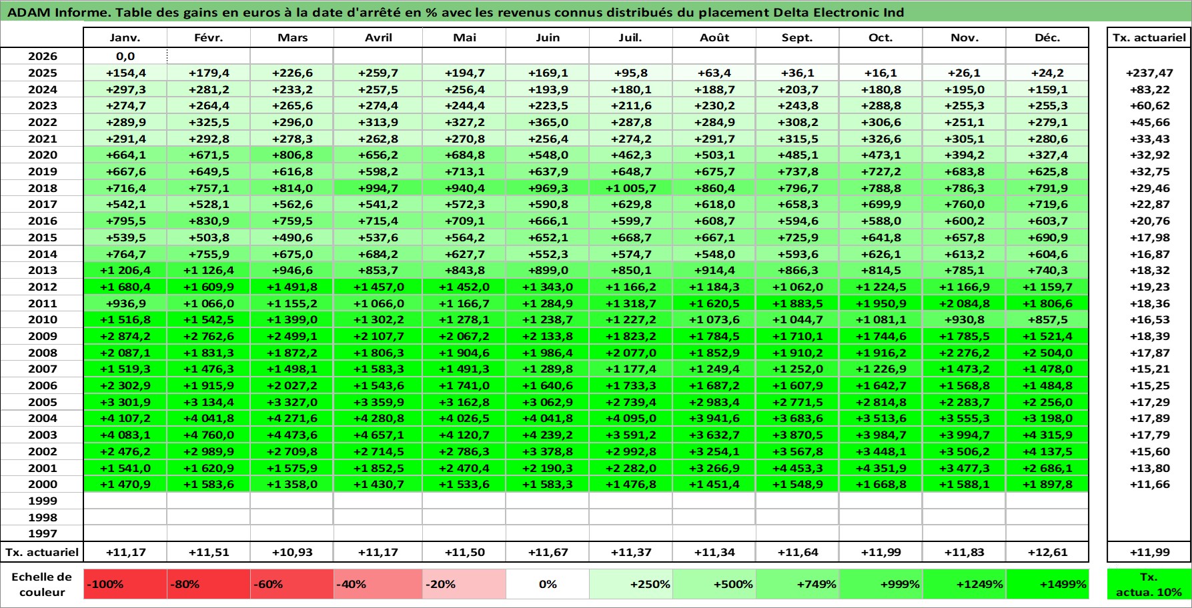Click the +1 206,4 cell in row 2013
Image resolution: width=1192 pixels, height=608 pixels.
[125, 270]
